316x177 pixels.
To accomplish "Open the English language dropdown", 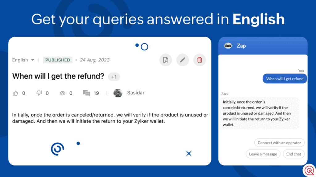I will [23, 60].
